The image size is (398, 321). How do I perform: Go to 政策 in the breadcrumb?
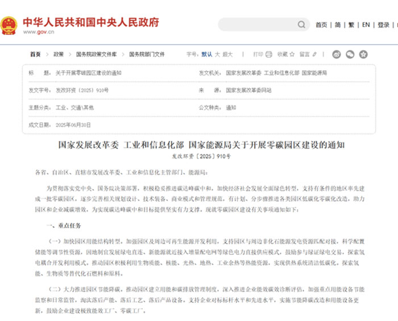coord(59,55)
